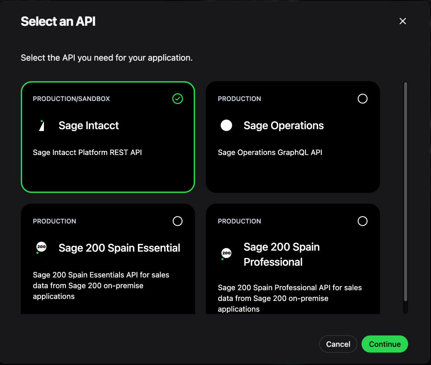Click the Continue button
The image size is (431, 365).
pyautogui.click(x=385, y=344)
